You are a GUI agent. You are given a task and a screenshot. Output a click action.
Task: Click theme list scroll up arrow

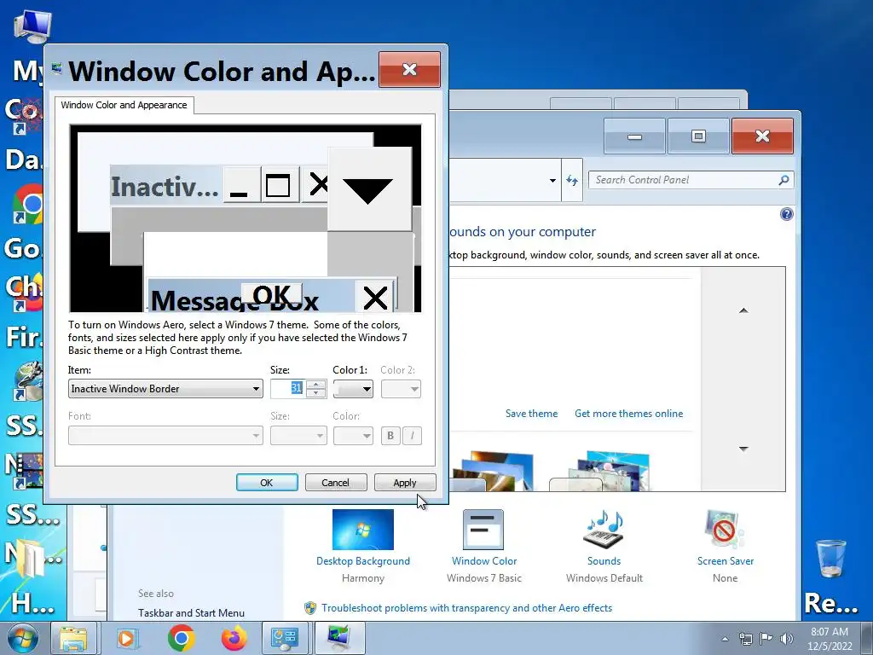[x=743, y=310]
